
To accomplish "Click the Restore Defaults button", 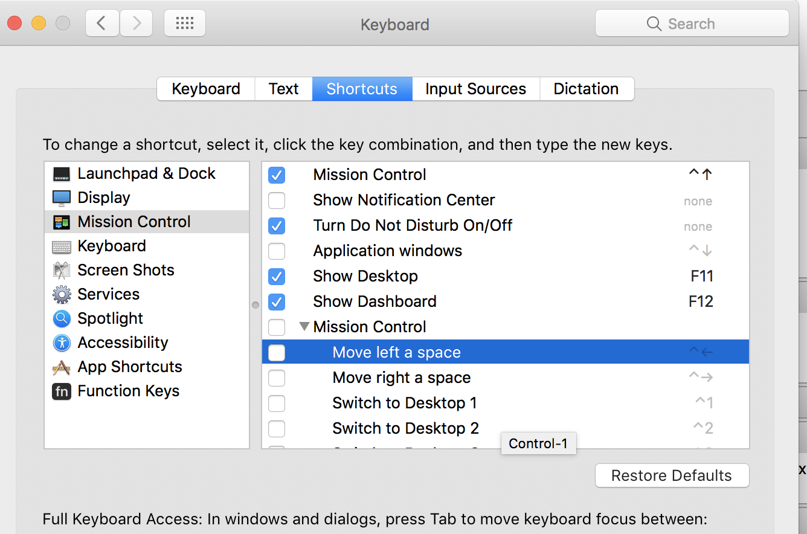I will click(672, 475).
